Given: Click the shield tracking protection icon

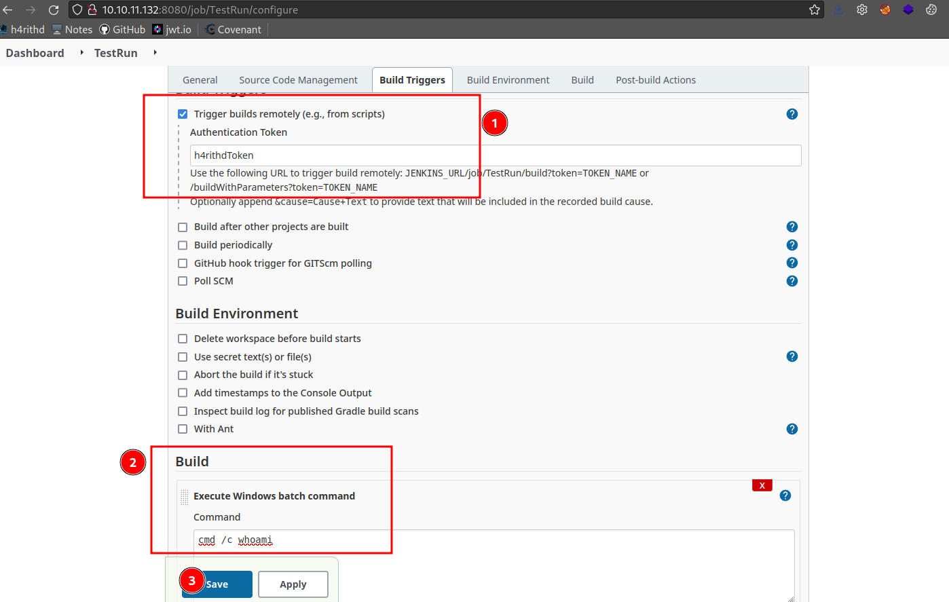Looking at the screenshot, I should tap(77, 10).
